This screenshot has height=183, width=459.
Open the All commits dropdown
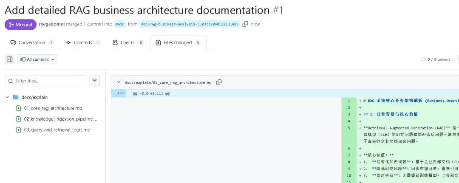pyautogui.click(x=37, y=59)
